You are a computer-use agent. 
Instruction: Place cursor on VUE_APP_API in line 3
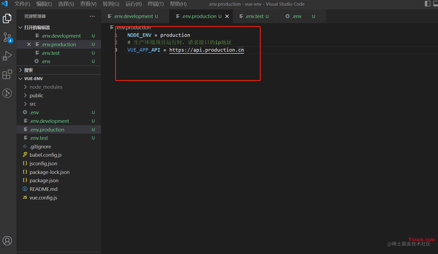pos(144,50)
